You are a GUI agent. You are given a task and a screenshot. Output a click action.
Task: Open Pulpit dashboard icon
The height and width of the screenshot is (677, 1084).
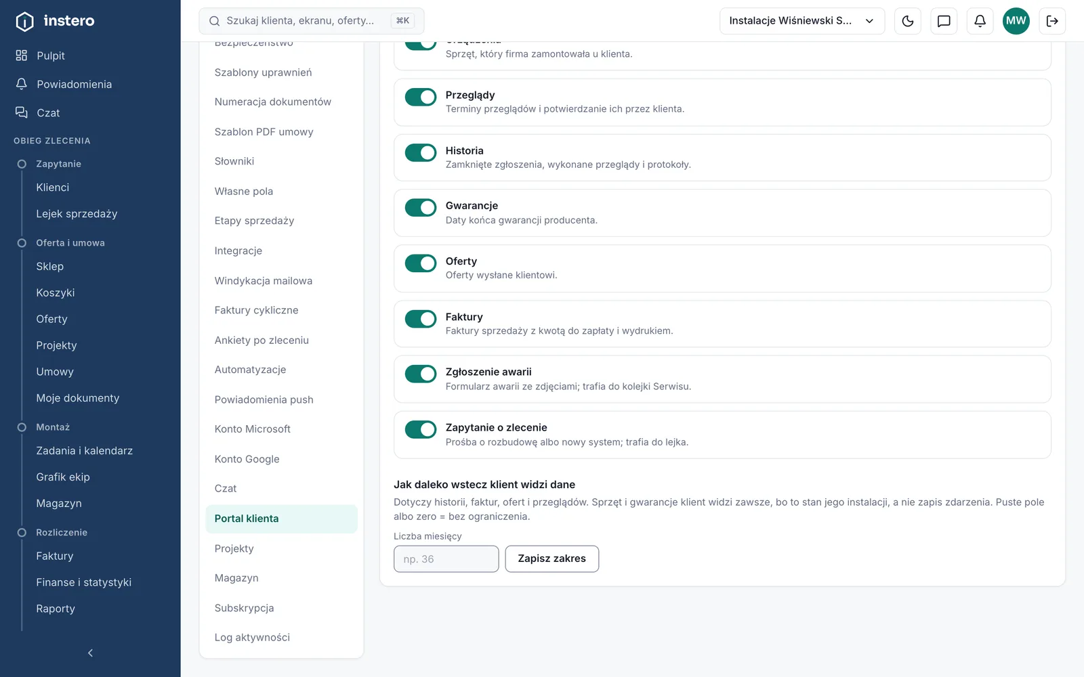click(x=22, y=56)
